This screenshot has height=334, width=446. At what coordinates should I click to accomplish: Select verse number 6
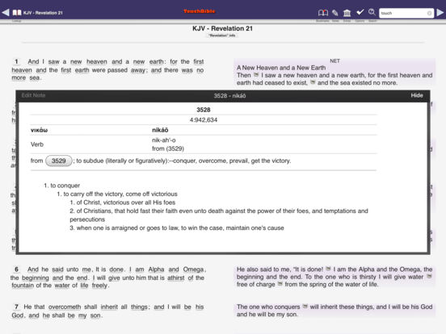[16, 269]
